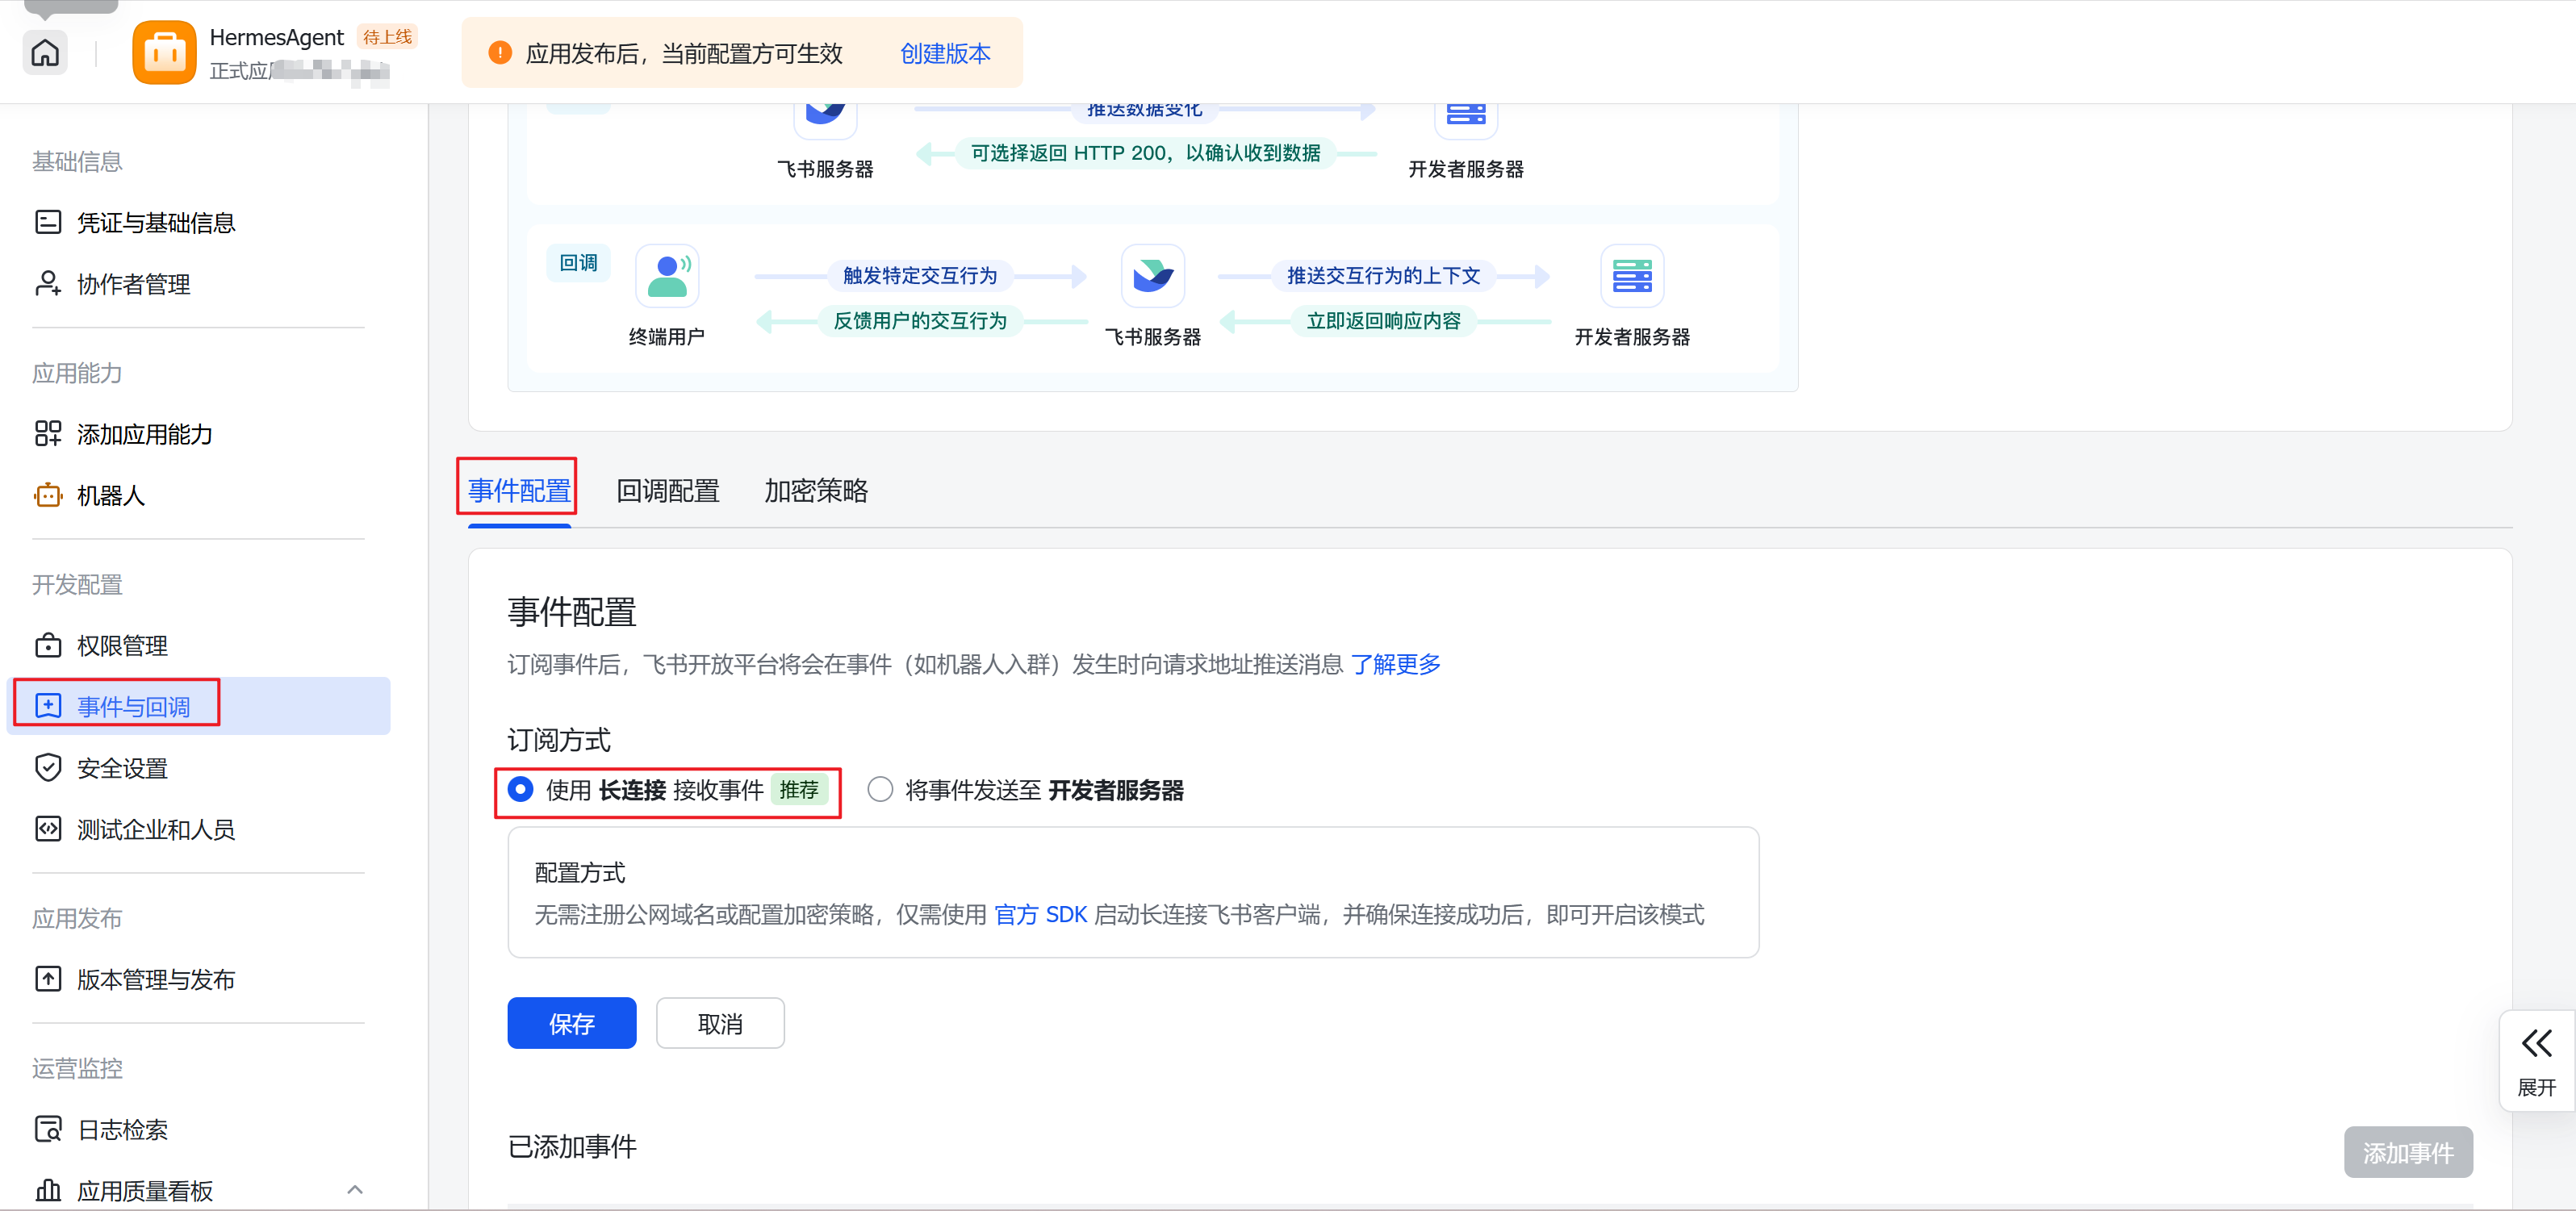Open 版本管理与发布 in the sidebar
This screenshot has height=1211, width=2576.
coord(198,979)
